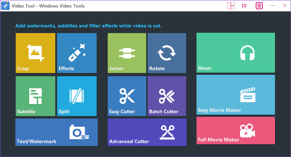This screenshot has width=291, height=157.
Task: Open the Easy Cutter tool
Action: click(127, 96)
